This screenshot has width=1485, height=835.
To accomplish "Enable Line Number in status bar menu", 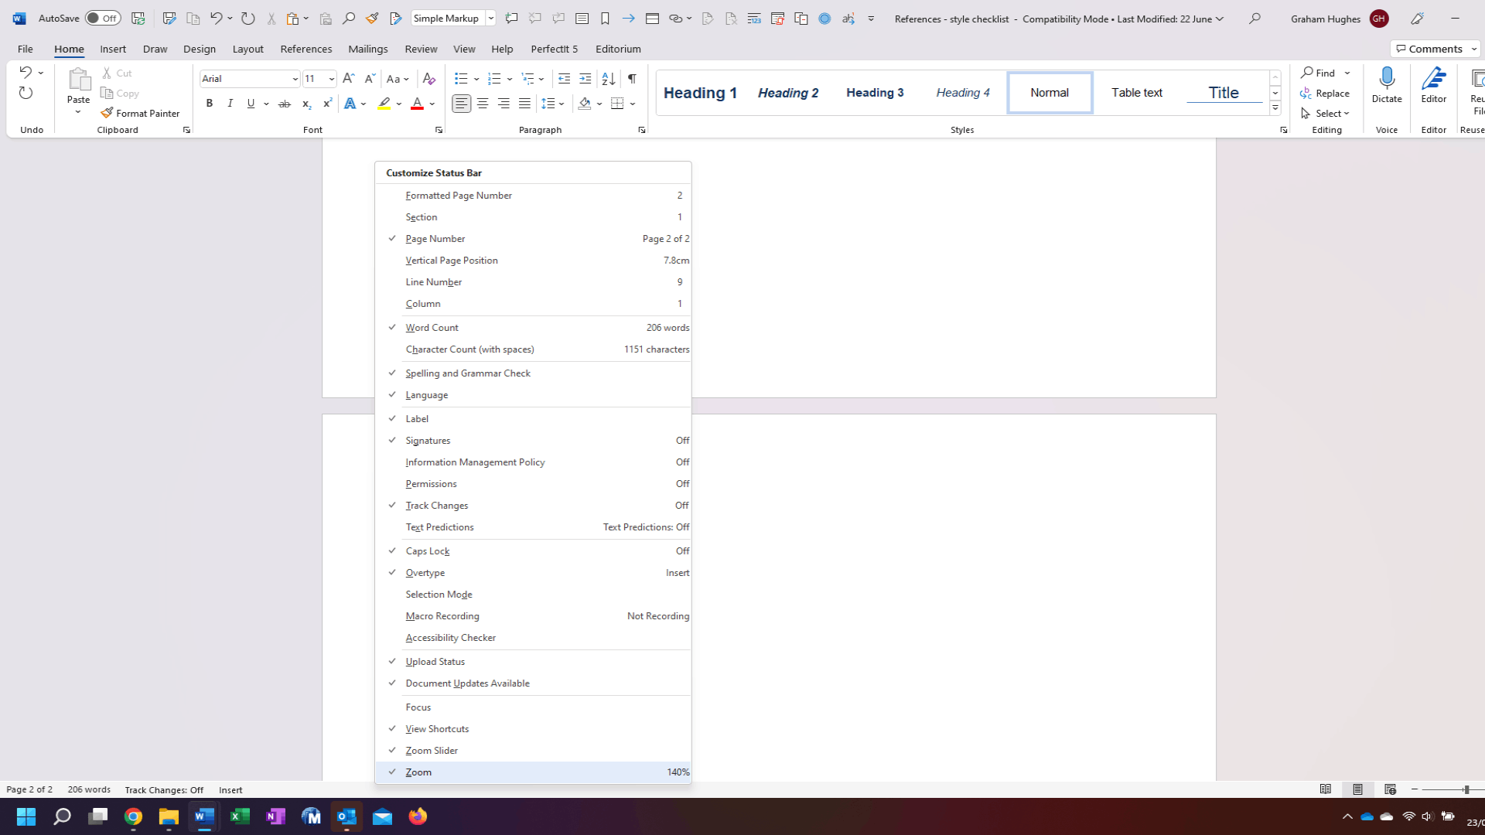I will coord(533,282).
